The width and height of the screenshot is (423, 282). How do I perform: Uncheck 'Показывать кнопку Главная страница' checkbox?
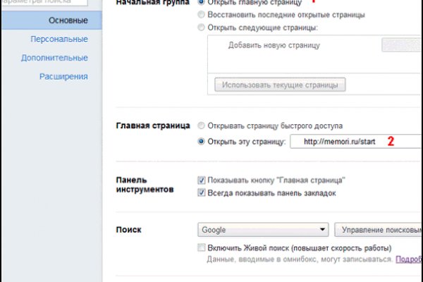coord(202,180)
